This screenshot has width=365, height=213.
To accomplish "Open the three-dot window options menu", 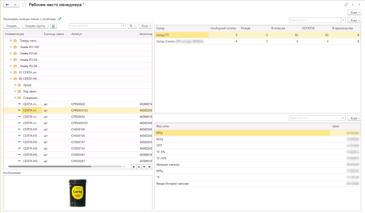I will coord(353,5).
